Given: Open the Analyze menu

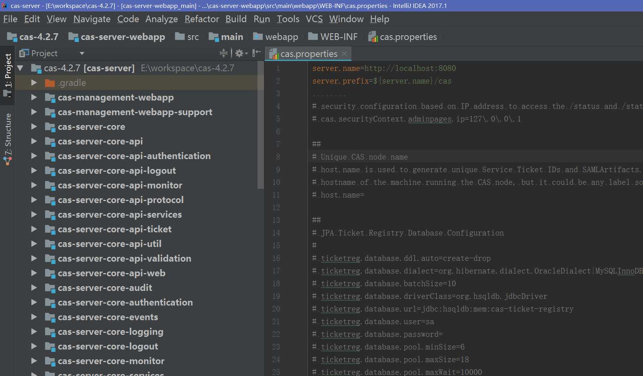Looking at the screenshot, I should (x=162, y=19).
